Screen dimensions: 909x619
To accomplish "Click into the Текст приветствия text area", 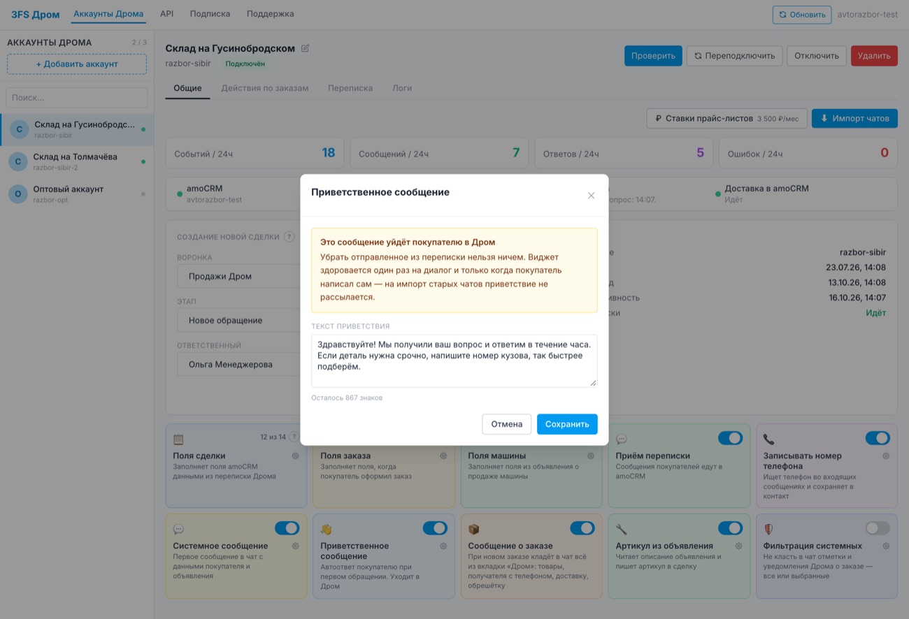I will point(454,361).
